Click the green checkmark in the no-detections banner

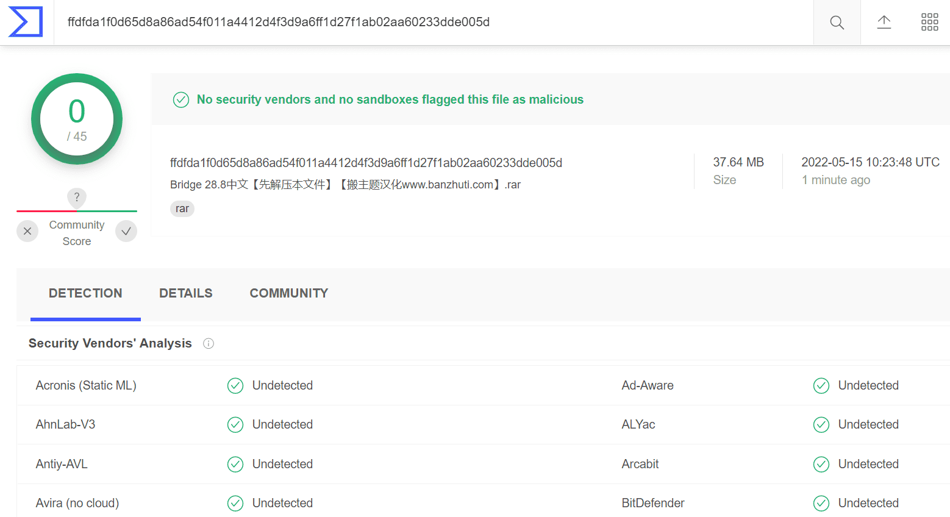coord(181,99)
